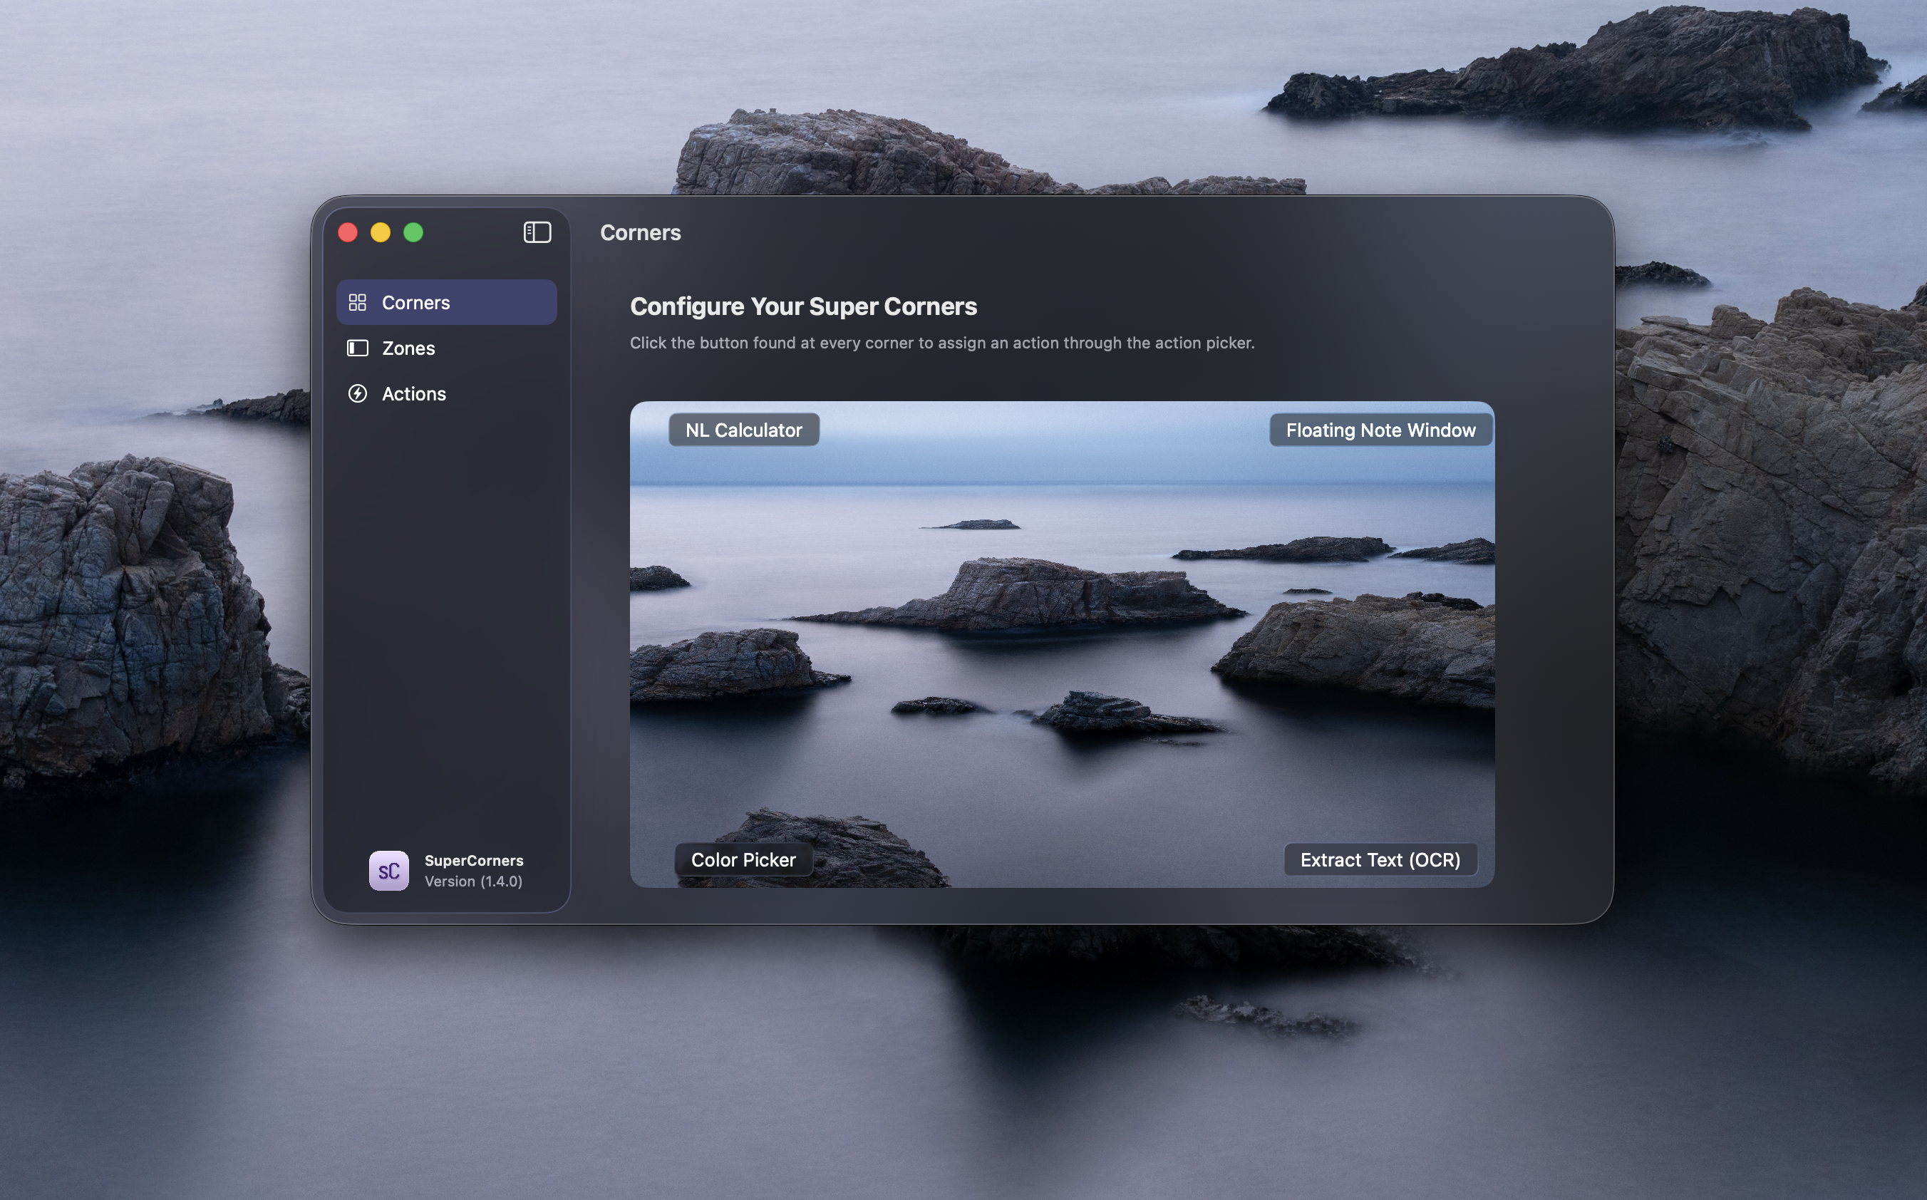Click the grid icon beside Corners
The height and width of the screenshot is (1200, 1927).
tap(357, 302)
